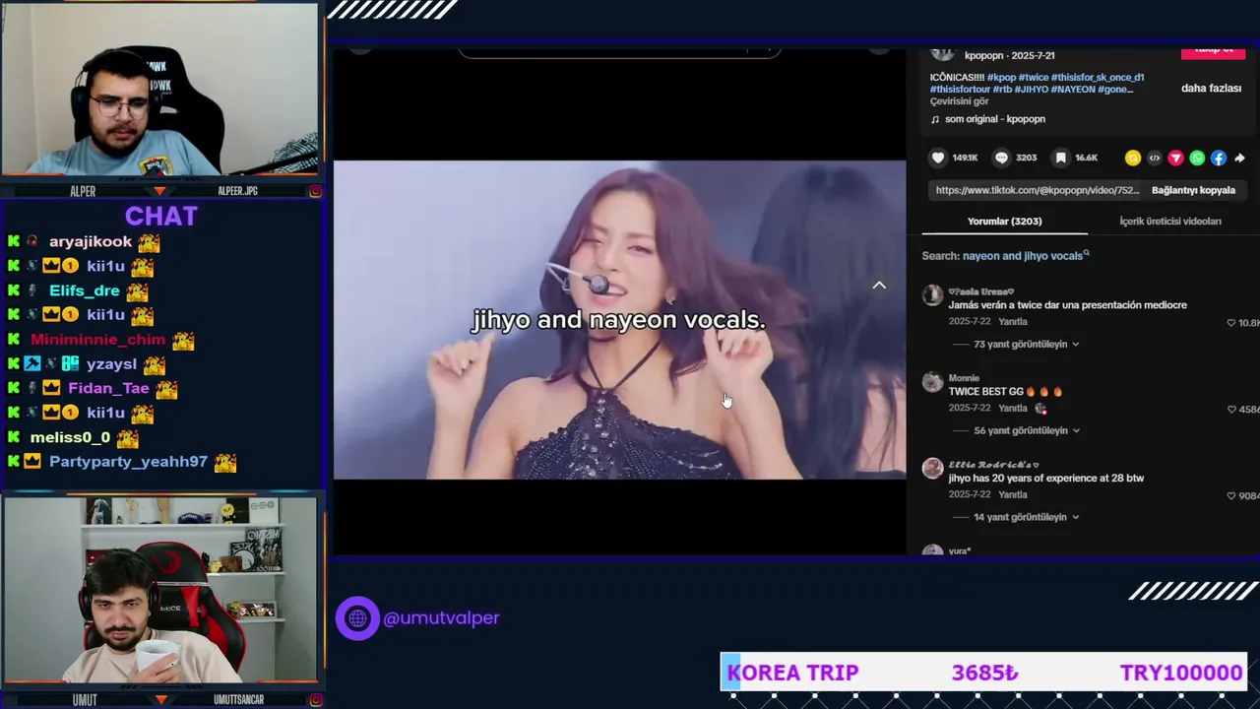Switch to the Yorumlar (3203) tab
The width and height of the screenshot is (1260, 709).
click(1004, 222)
